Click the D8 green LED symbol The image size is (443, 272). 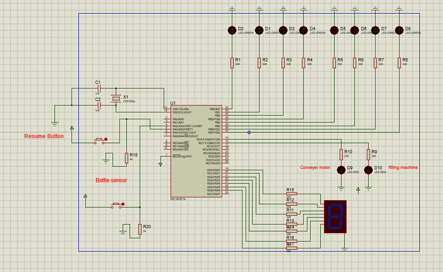point(399,30)
